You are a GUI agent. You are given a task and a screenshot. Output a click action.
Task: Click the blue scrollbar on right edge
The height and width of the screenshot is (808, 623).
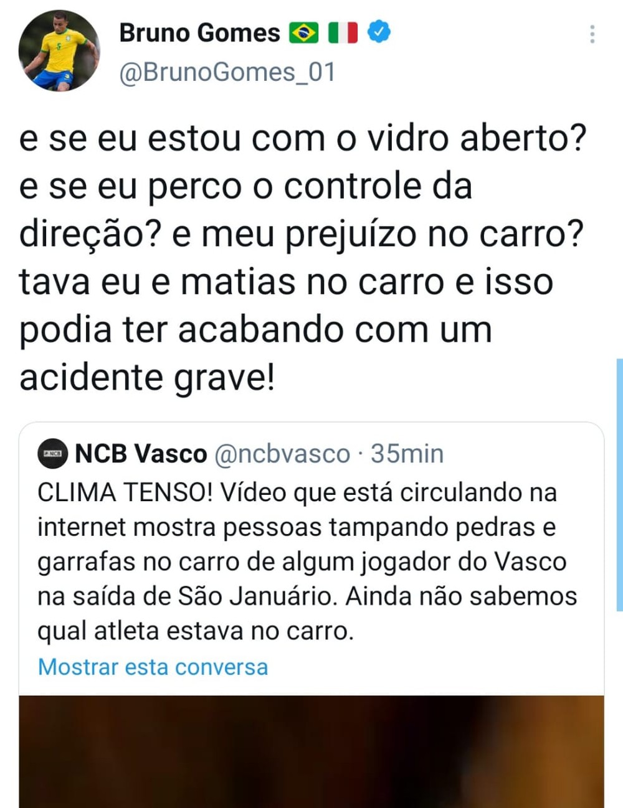619,484
